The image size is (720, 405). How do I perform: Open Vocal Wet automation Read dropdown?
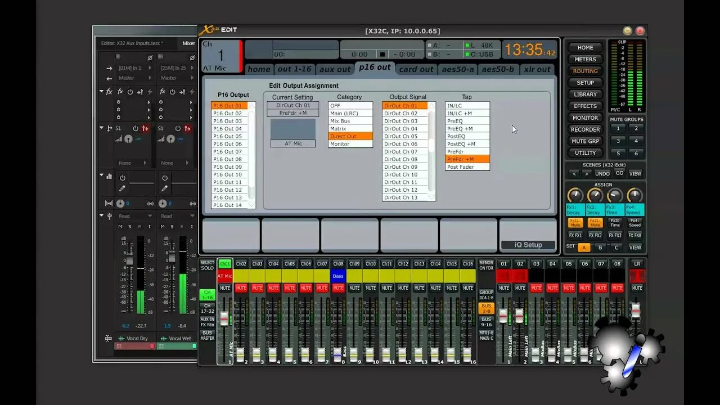[x=177, y=216]
